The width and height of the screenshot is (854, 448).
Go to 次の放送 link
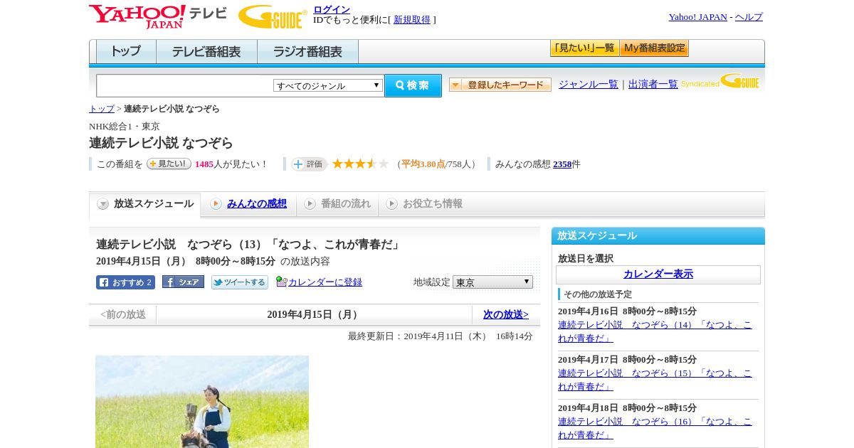(x=506, y=314)
